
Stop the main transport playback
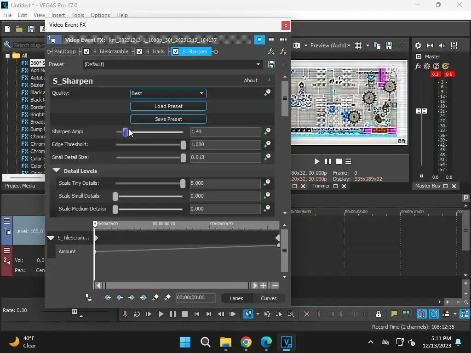pyautogui.click(x=185, y=314)
